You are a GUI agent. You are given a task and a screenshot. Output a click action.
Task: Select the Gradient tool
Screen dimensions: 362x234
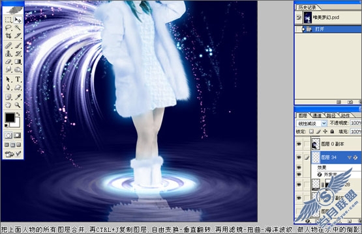pos(18,62)
